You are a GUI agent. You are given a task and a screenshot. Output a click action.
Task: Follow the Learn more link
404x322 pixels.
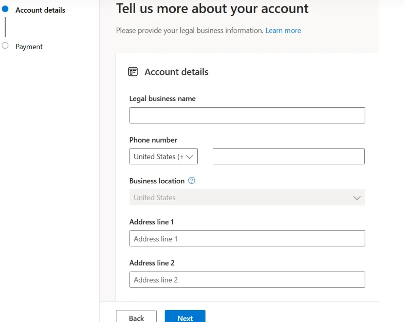[283, 30]
